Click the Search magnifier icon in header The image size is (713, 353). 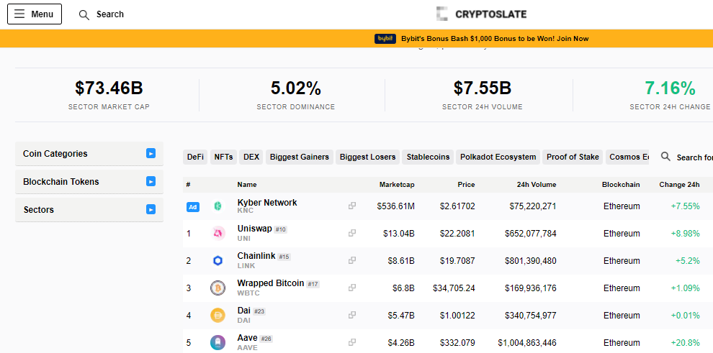[84, 14]
